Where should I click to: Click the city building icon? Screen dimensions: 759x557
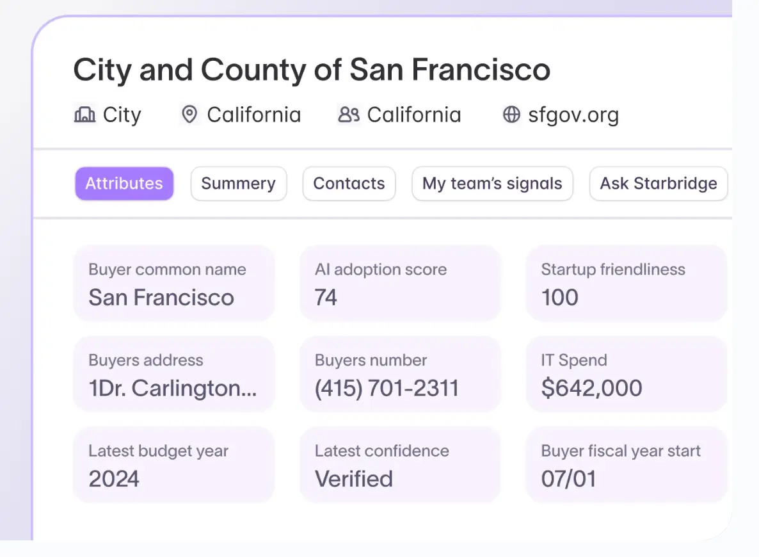[84, 115]
